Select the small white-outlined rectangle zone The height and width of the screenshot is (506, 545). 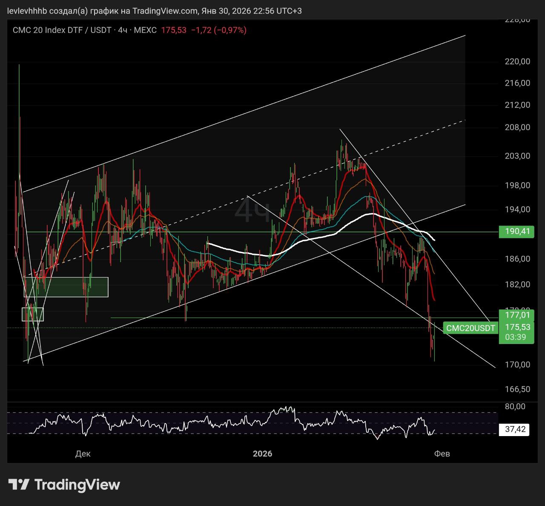33,314
